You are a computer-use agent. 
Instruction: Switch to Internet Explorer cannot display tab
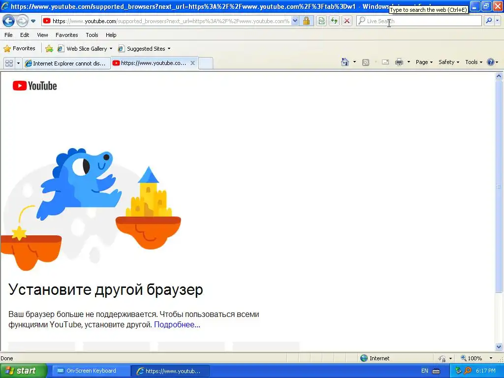point(66,63)
